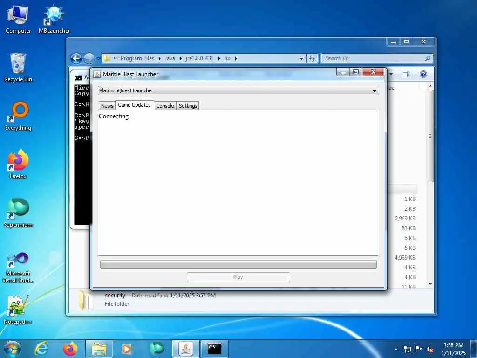
Task: Switch to Command Prompt taskbar icon
Action: pyautogui.click(x=214, y=349)
